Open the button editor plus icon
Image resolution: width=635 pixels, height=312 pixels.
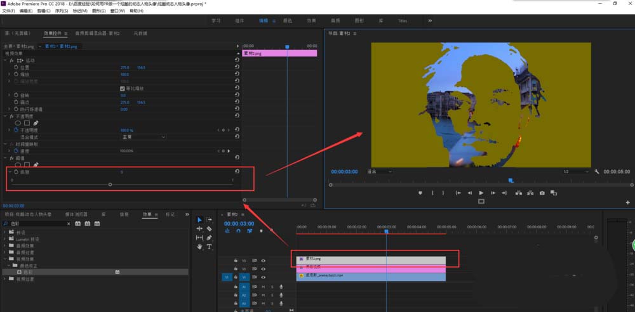[x=627, y=202]
